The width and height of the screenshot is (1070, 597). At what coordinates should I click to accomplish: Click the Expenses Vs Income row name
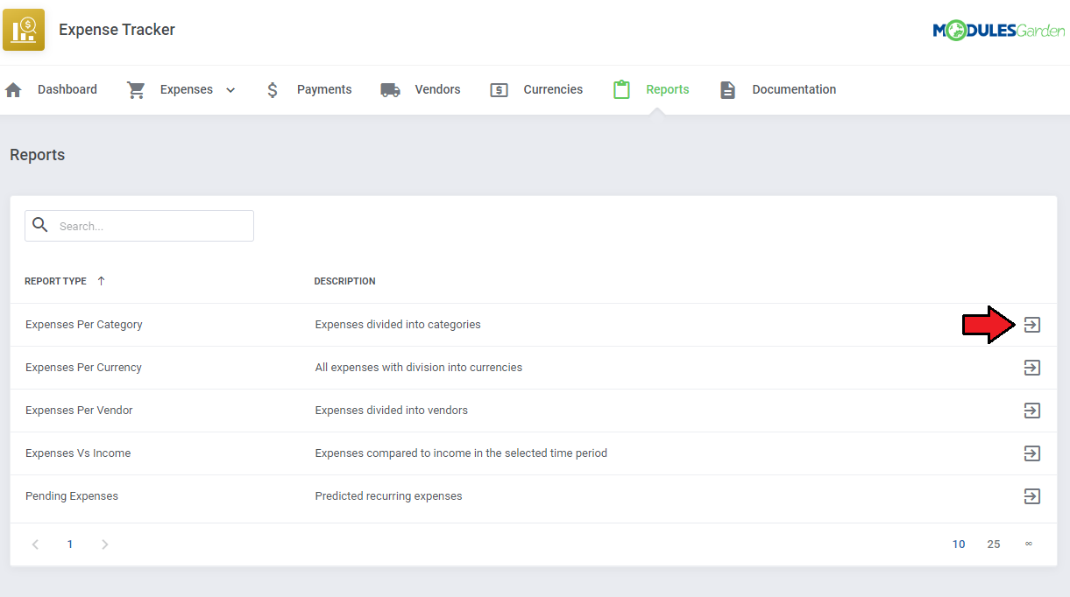pos(78,453)
